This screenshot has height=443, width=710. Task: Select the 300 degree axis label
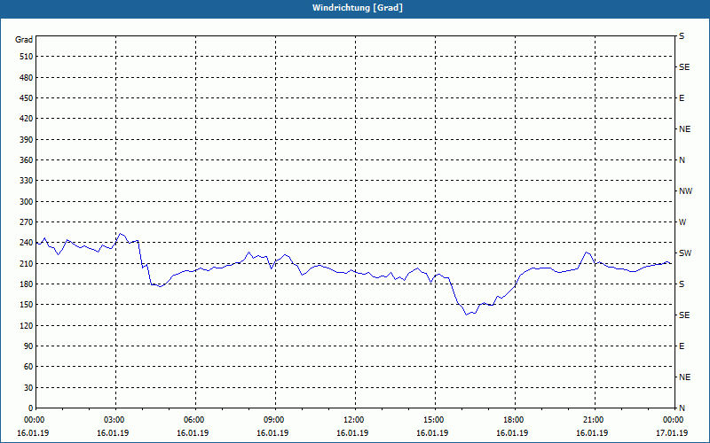point(27,202)
